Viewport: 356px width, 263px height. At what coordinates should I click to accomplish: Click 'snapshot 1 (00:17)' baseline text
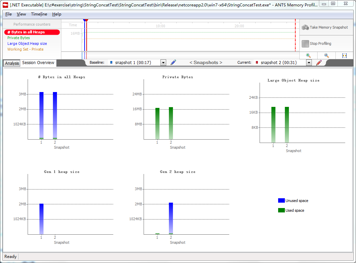[x=133, y=62]
